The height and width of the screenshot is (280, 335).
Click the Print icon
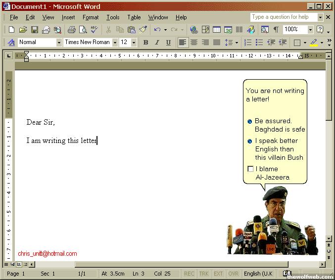click(71, 30)
